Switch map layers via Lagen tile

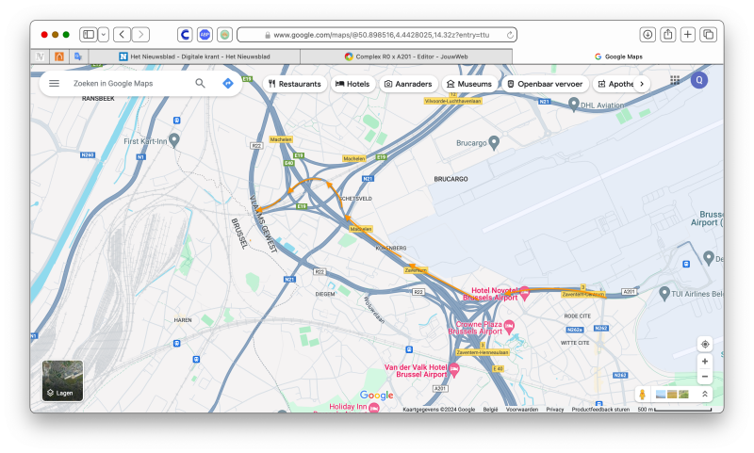coord(62,380)
